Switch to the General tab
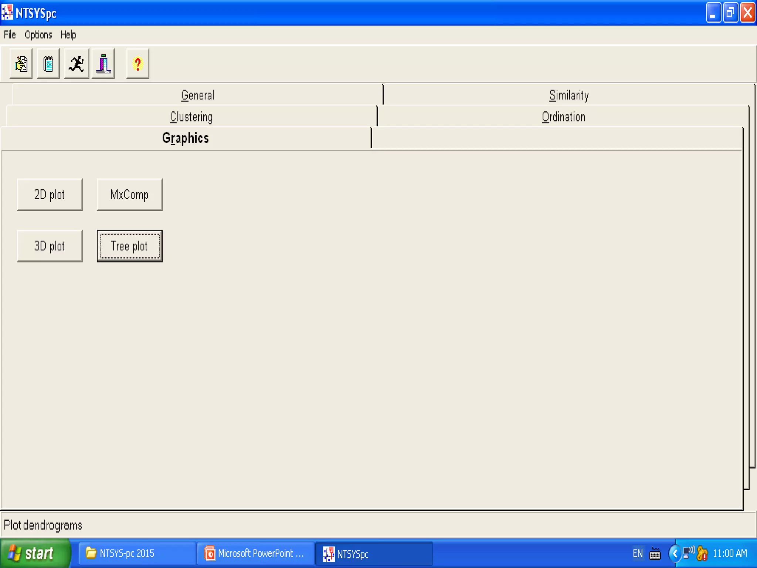The height and width of the screenshot is (568, 757). 197,95
